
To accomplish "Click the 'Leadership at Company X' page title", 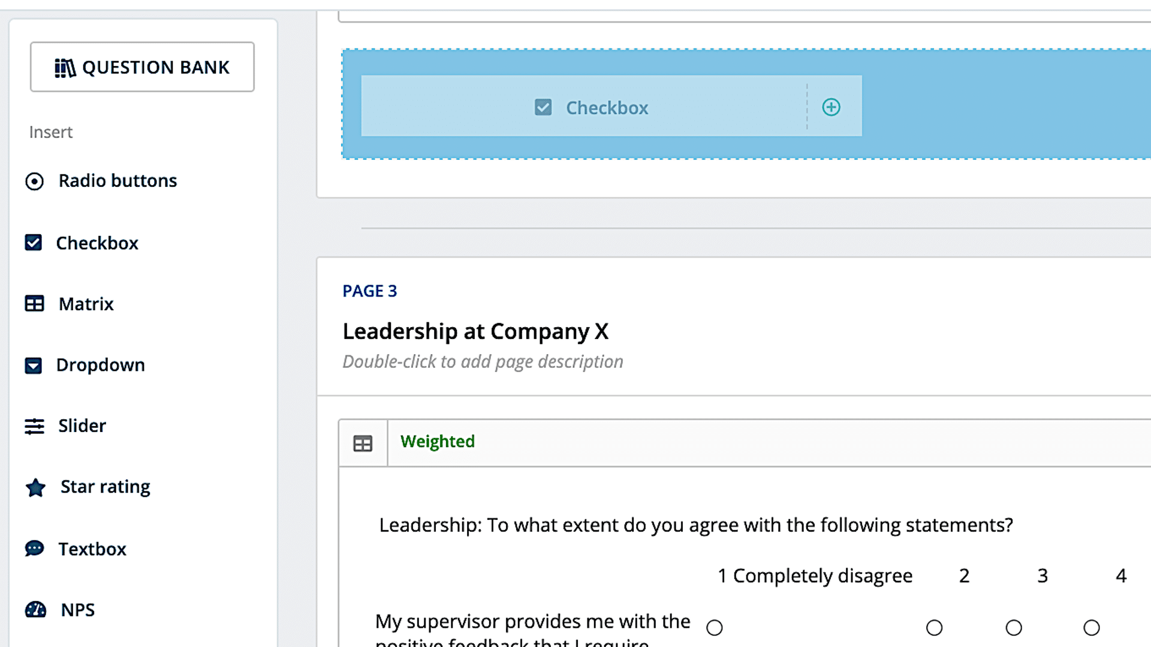I will pos(475,331).
